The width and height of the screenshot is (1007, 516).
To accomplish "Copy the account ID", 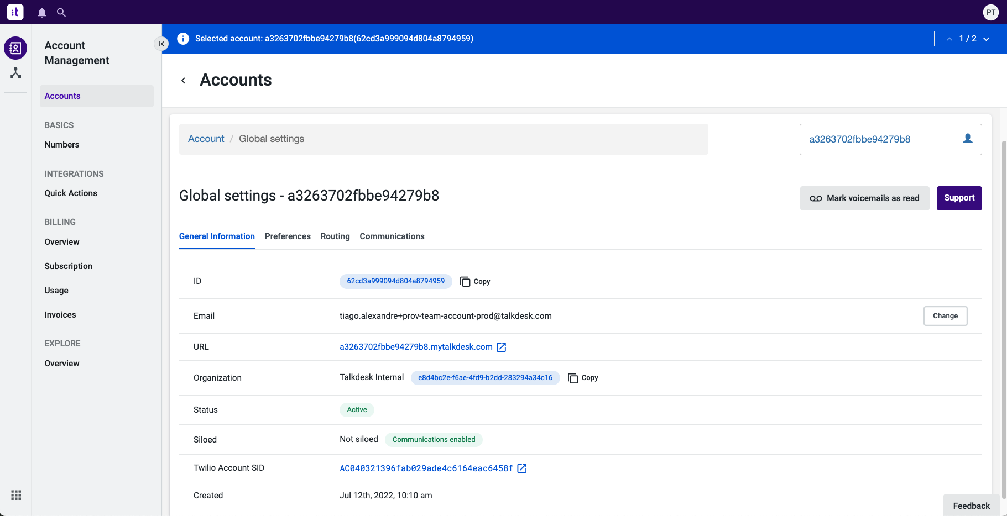I will [475, 281].
